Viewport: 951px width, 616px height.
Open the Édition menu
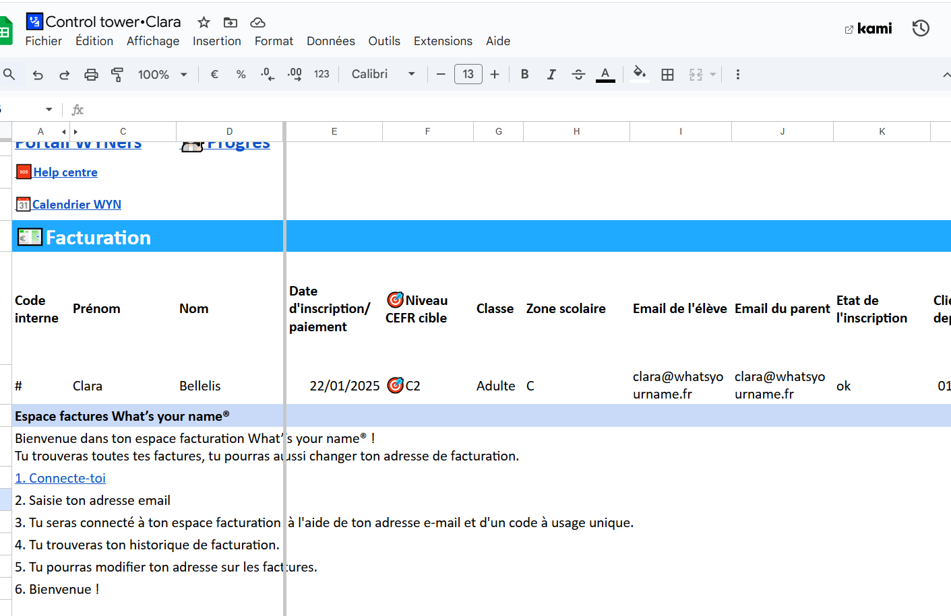tap(94, 41)
